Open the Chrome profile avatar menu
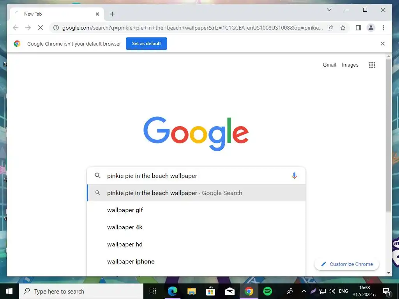 coord(371,28)
